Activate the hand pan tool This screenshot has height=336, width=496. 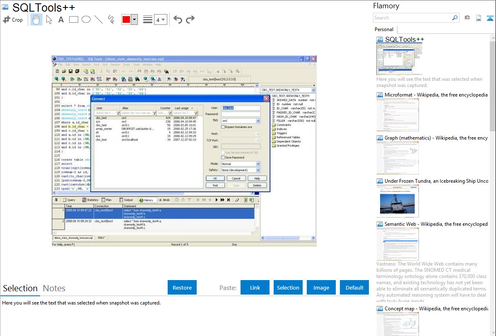tap(36, 19)
